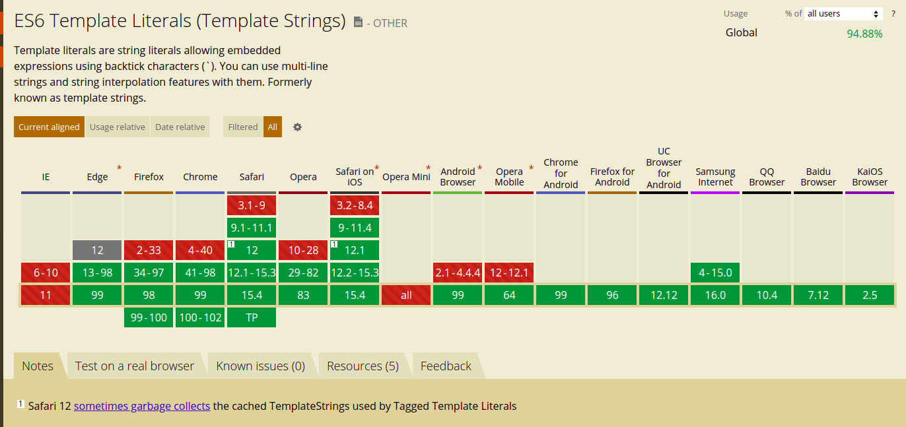Open the 'all users' usage dropdown

pyautogui.click(x=843, y=14)
